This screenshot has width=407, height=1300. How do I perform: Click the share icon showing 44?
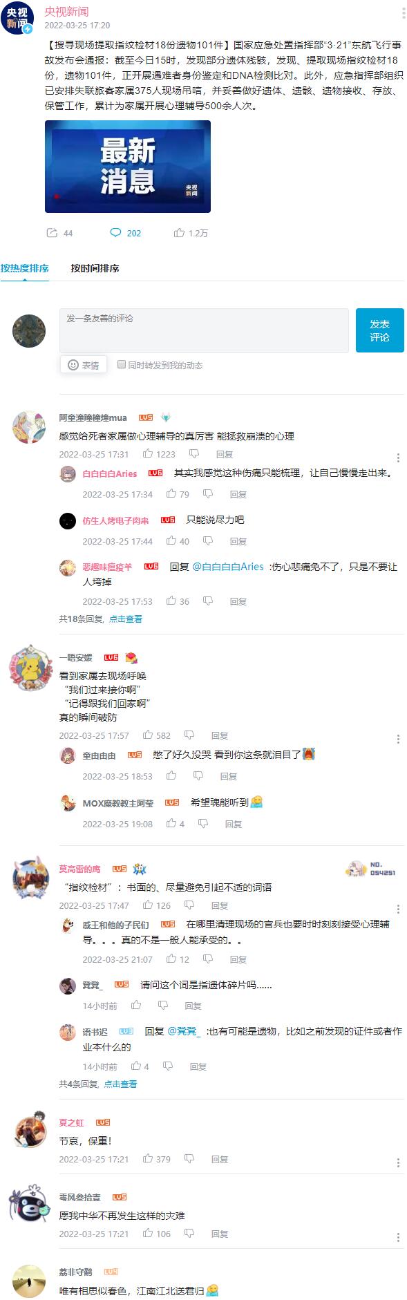pyautogui.click(x=52, y=233)
